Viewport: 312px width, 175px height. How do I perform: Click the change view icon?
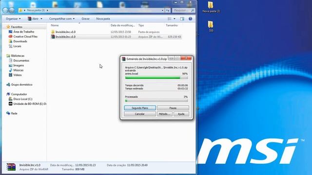coord(170,18)
